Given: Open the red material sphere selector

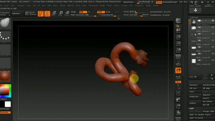Looking at the screenshot, I should point(5,76).
